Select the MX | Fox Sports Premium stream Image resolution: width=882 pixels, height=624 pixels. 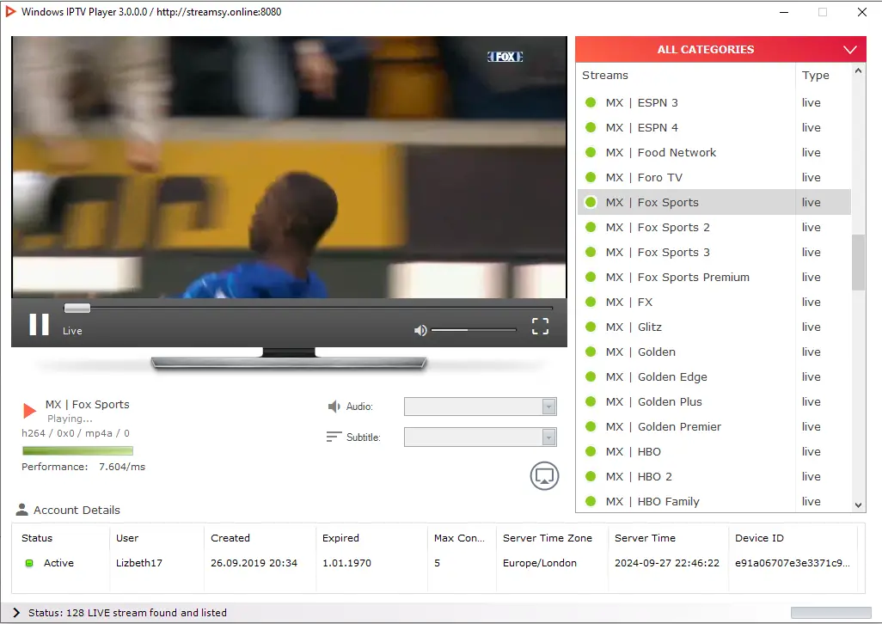[x=714, y=277]
